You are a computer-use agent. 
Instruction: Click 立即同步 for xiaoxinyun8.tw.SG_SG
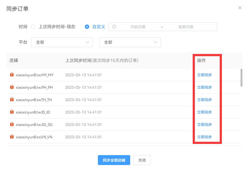(x=204, y=124)
